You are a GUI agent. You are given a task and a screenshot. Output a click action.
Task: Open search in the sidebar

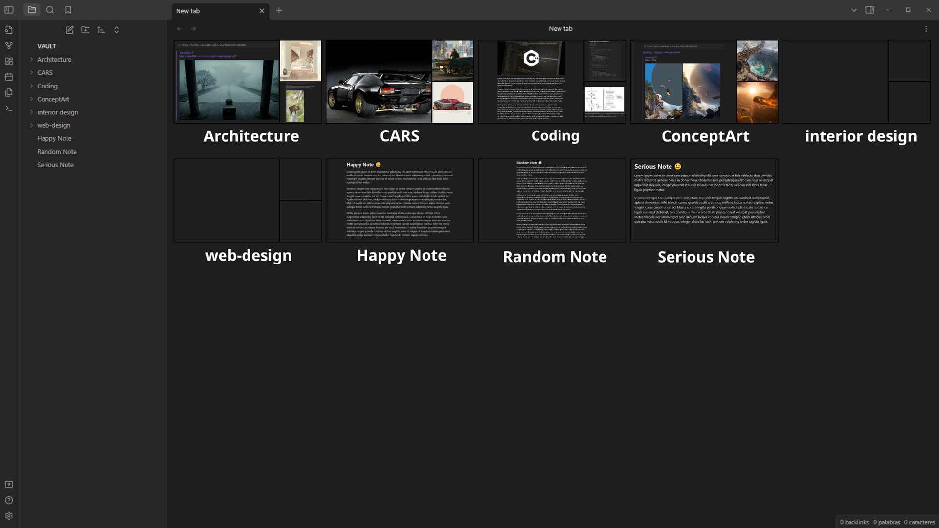pyautogui.click(x=50, y=10)
